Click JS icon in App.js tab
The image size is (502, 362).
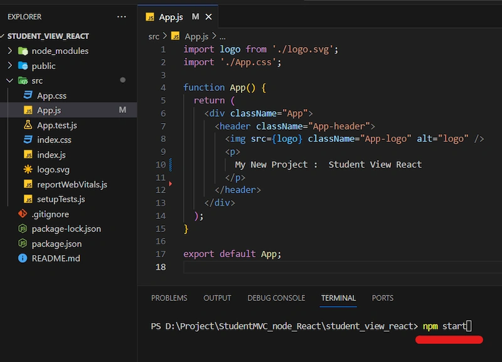tap(150, 17)
